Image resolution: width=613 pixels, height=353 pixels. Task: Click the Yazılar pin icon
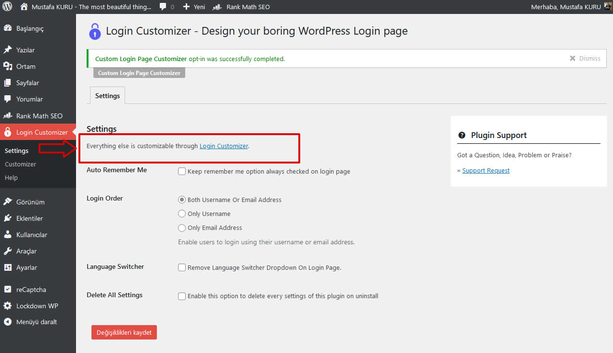(8, 50)
